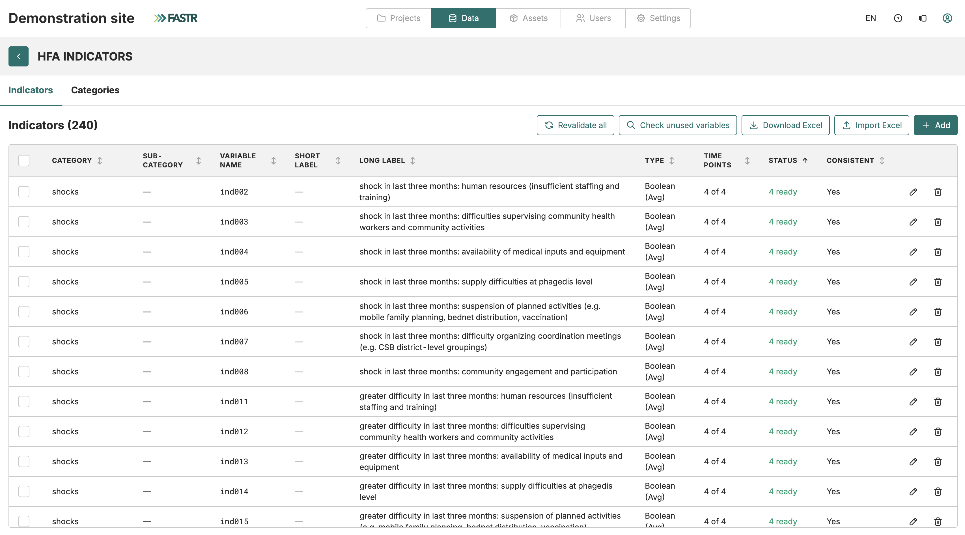Change language with the EN button

871,18
